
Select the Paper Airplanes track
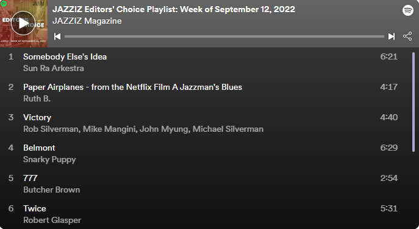pyautogui.click(x=203, y=93)
